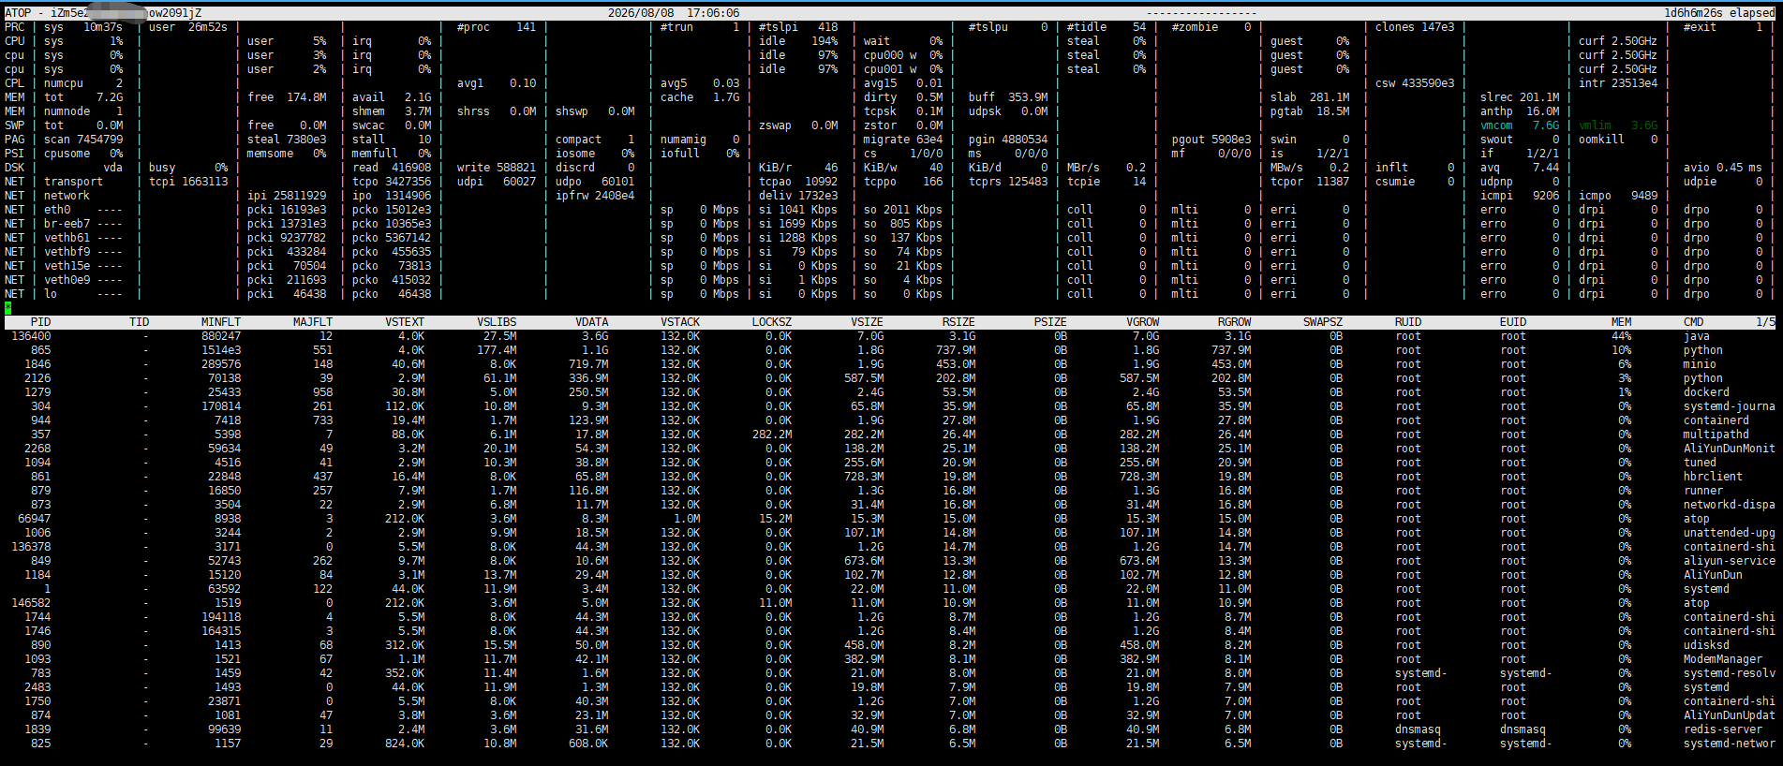Click the clones 147e3 value
Image resolution: width=1783 pixels, height=766 pixels.
[x=1415, y=27]
